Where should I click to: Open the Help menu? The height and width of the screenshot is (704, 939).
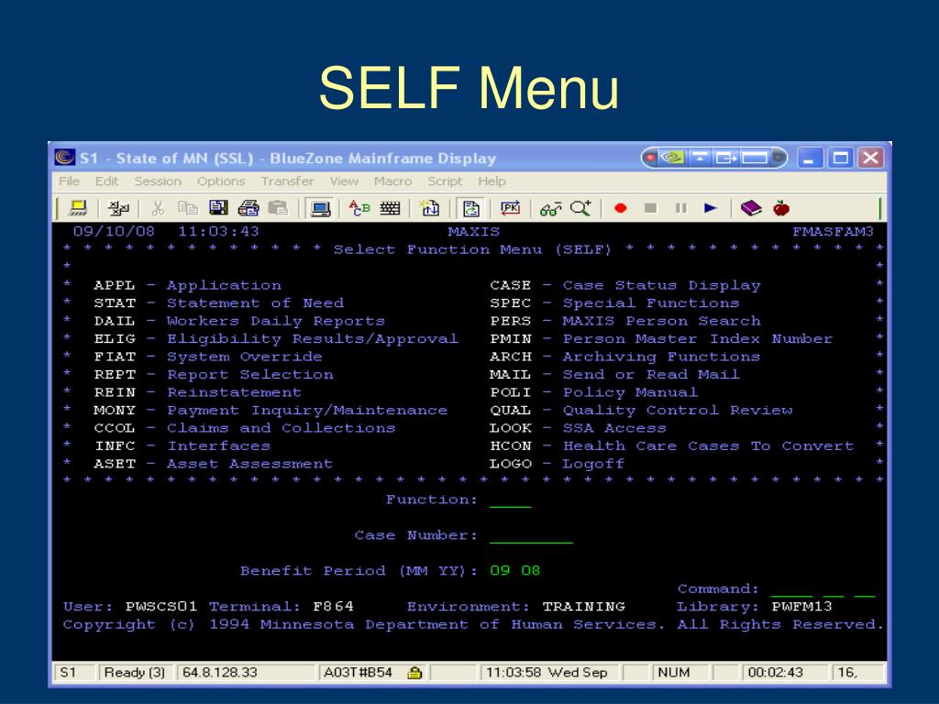(492, 181)
